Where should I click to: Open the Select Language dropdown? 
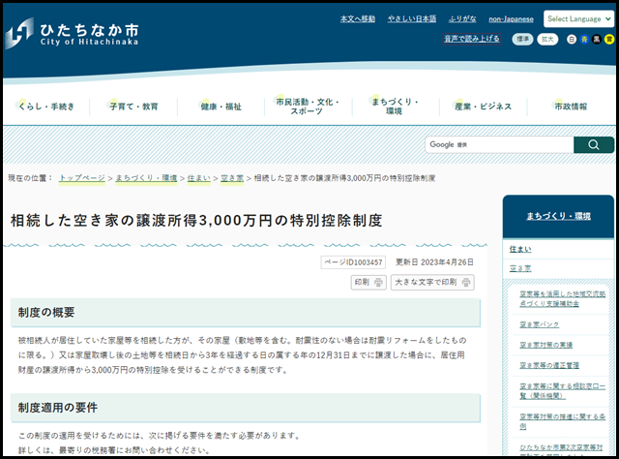(x=578, y=18)
